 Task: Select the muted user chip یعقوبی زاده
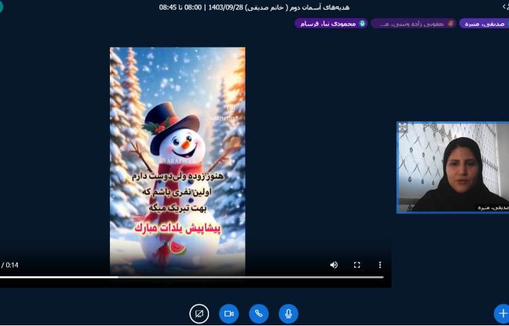point(413,24)
